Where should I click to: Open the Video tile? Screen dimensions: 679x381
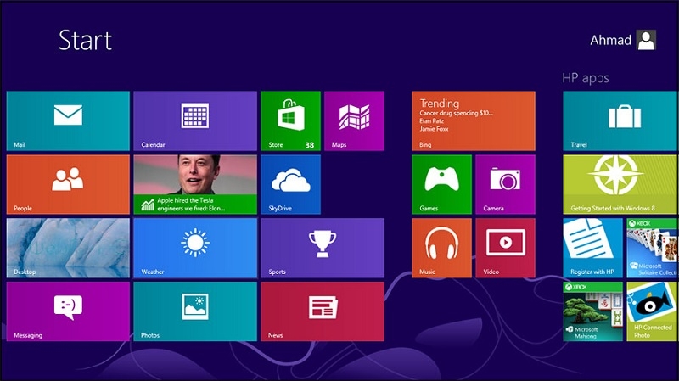point(505,248)
